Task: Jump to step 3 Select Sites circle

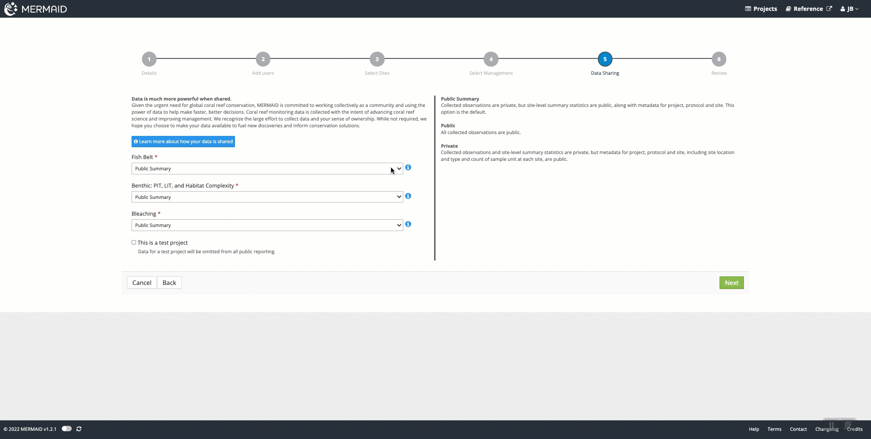Action: click(x=377, y=59)
